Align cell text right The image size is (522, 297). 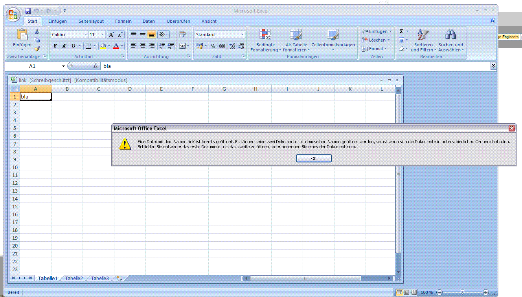coord(152,46)
